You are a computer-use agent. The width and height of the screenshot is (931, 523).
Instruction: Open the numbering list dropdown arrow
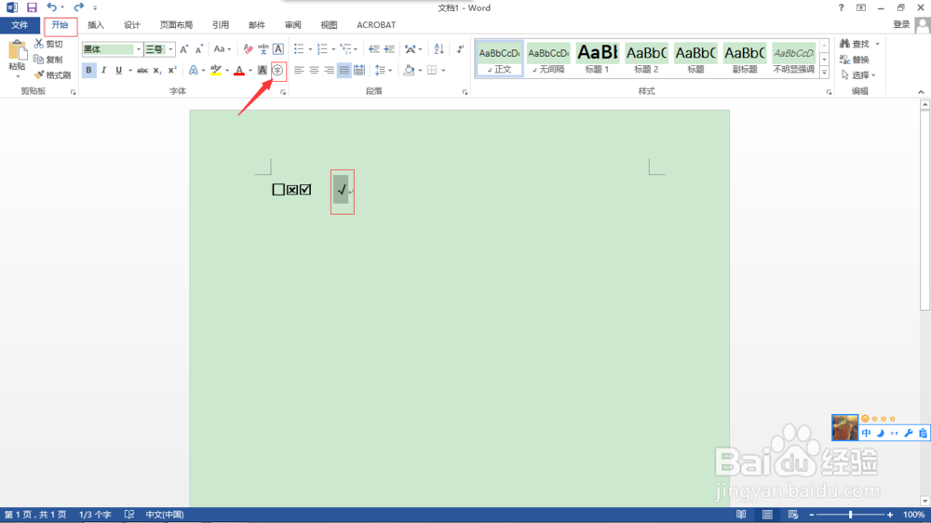pyautogui.click(x=333, y=49)
